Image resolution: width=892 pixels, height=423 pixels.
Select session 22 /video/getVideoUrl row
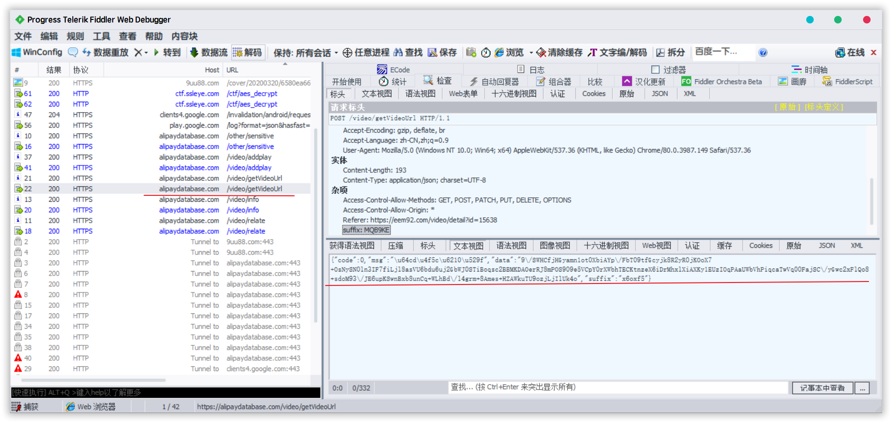tap(162, 189)
